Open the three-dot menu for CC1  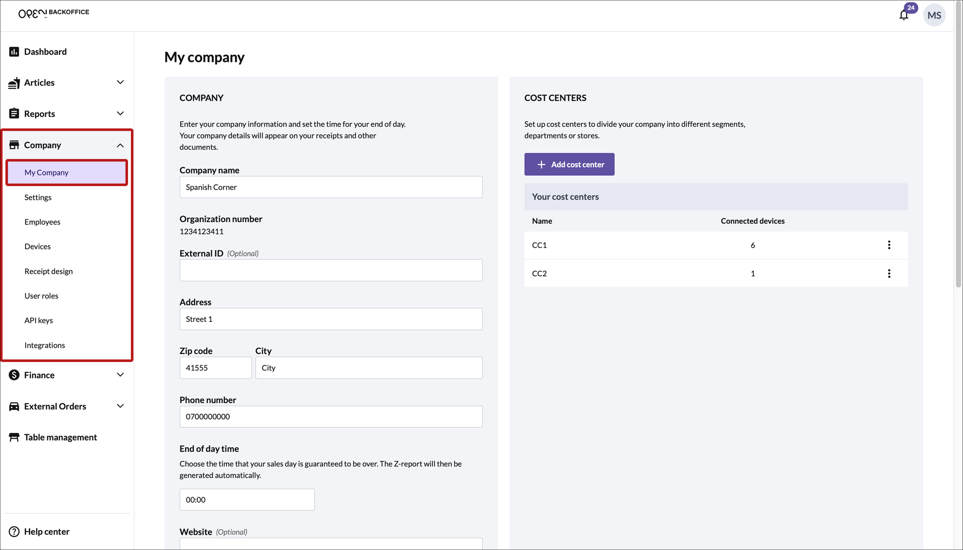[889, 245]
